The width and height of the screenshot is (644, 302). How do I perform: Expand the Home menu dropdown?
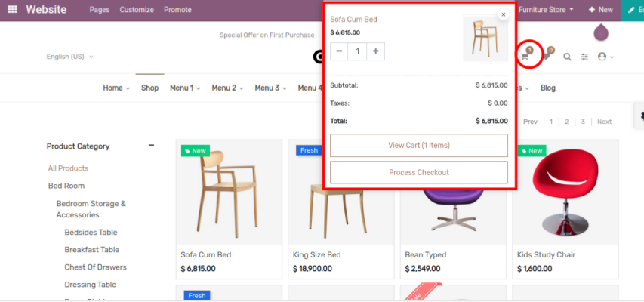pyautogui.click(x=116, y=88)
